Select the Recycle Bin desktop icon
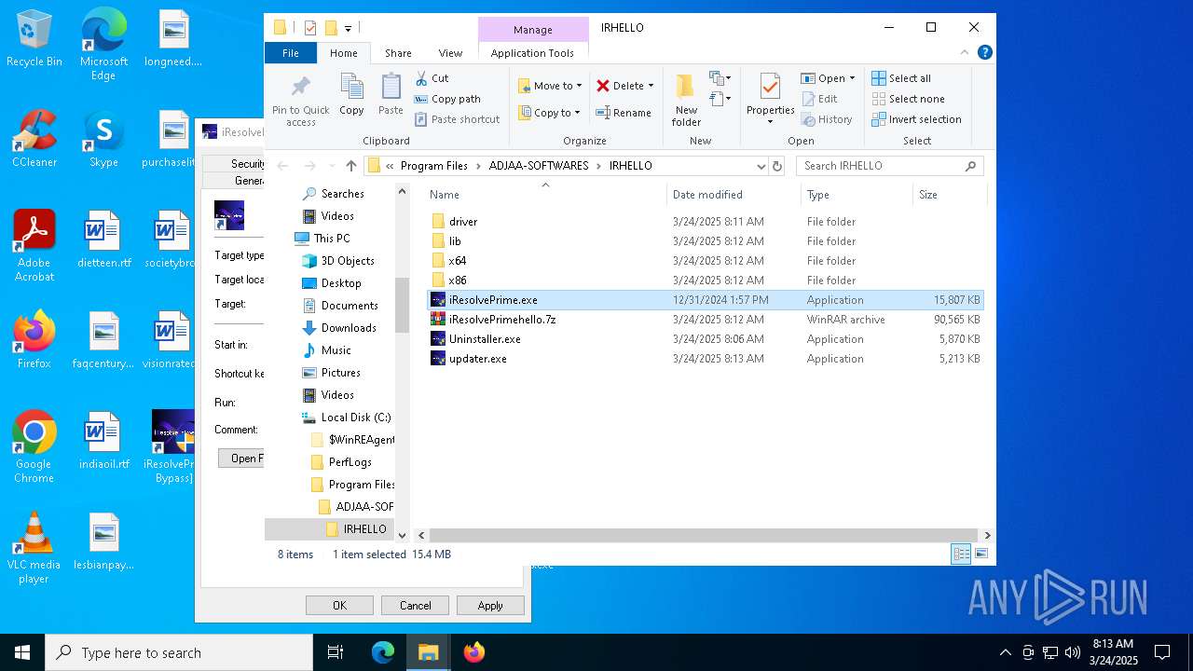1193x671 pixels. click(34, 38)
